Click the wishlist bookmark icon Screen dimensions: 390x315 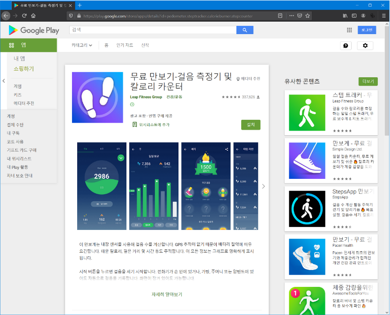point(134,125)
